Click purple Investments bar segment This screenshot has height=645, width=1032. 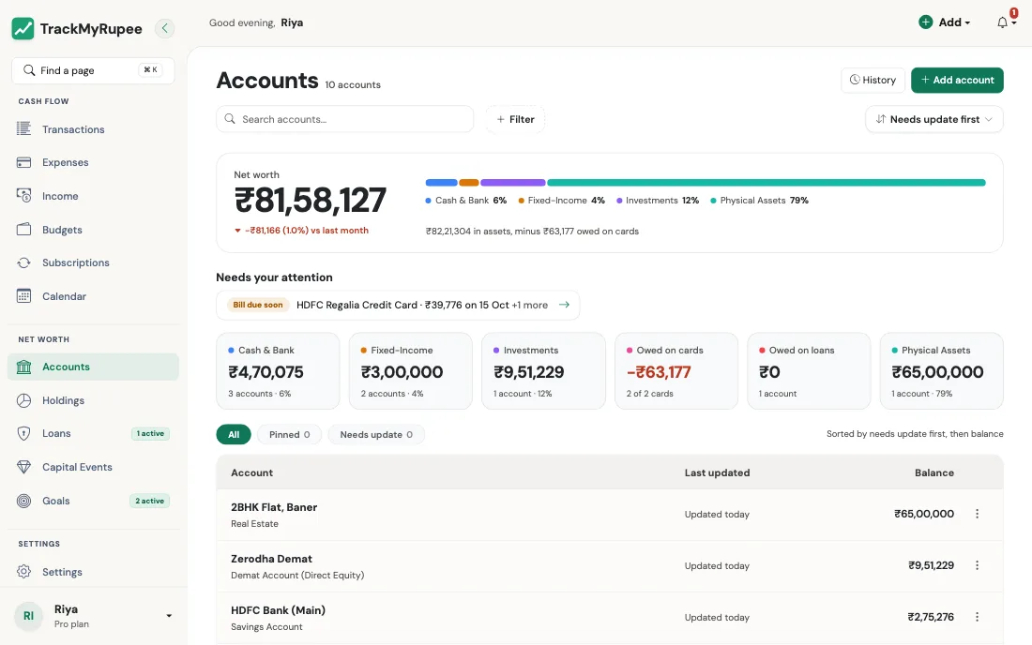512,182
